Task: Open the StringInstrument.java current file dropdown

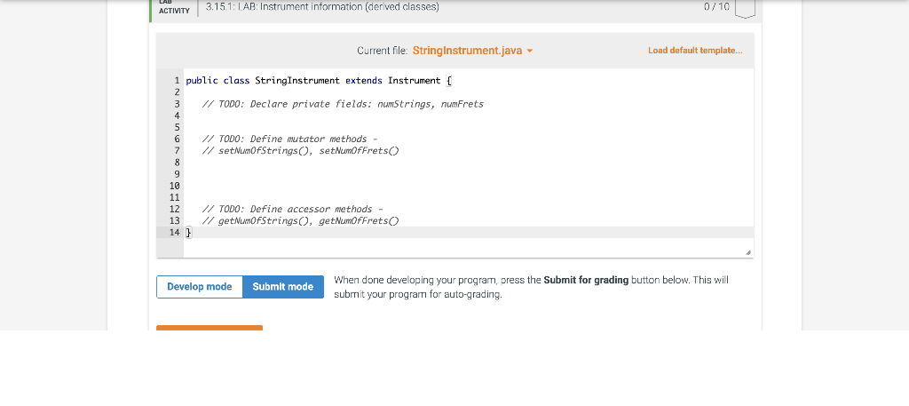Action: coord(472,51)
